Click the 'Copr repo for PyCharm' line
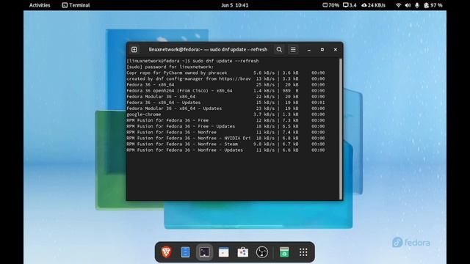 click(x=225, y=73)
